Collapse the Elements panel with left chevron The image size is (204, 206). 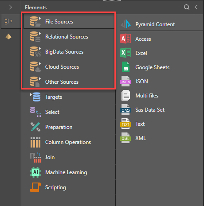pos(196,7)
